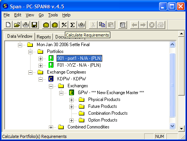Image resolution: width=187 pixels, height=141 pixels.
Task: Click the yellow P toolbar icon
Action: [x=55, y=25]
